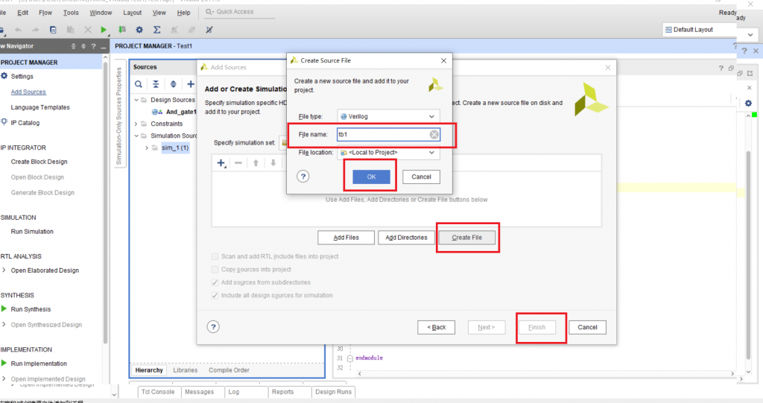Open the File type Verilog dropdown

[x=388, y=116]
